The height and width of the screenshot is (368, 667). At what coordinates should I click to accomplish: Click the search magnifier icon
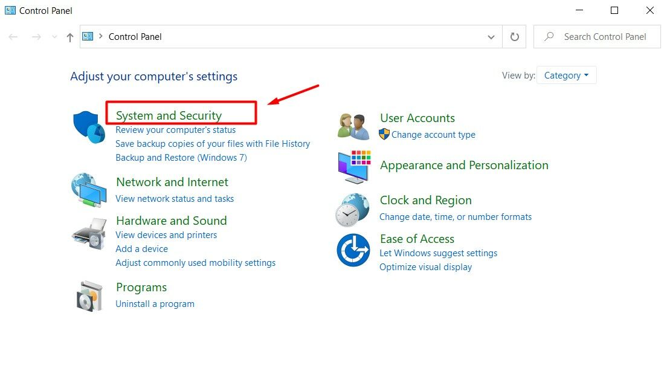pyautogui.click(x=549, y=37)
